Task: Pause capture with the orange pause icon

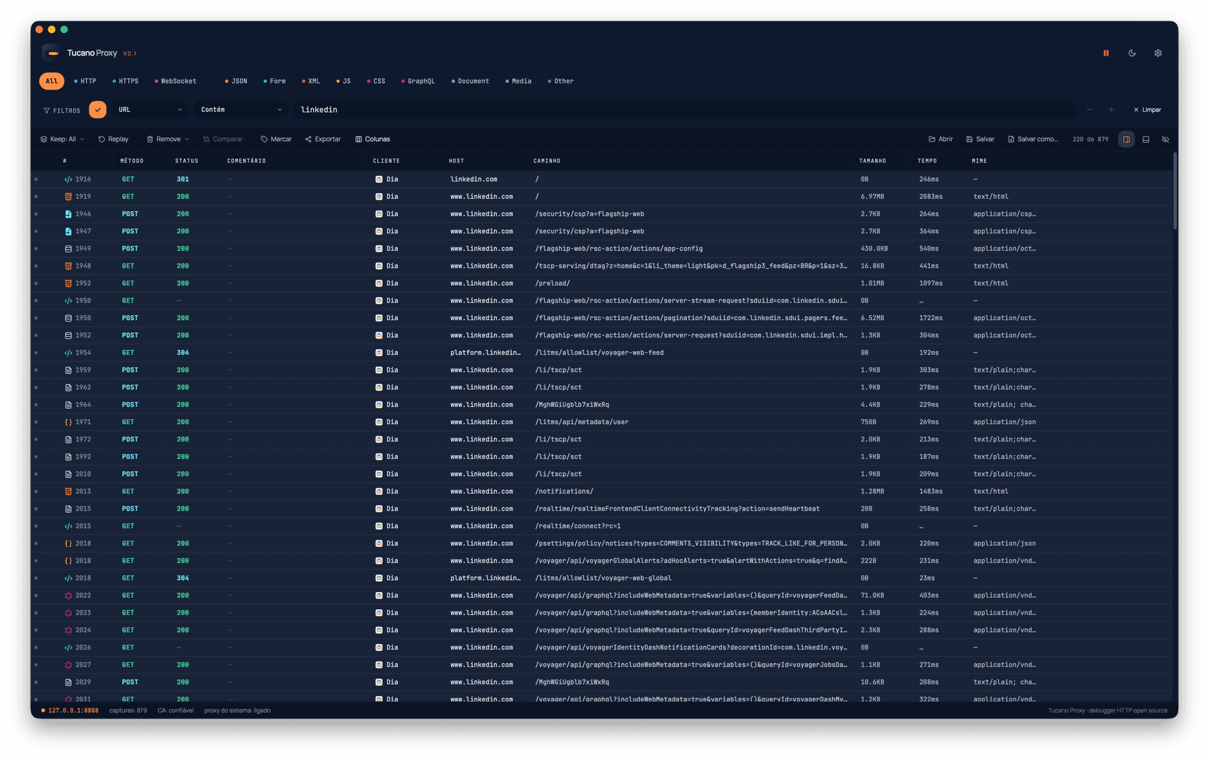Action: pos(1106,53)
